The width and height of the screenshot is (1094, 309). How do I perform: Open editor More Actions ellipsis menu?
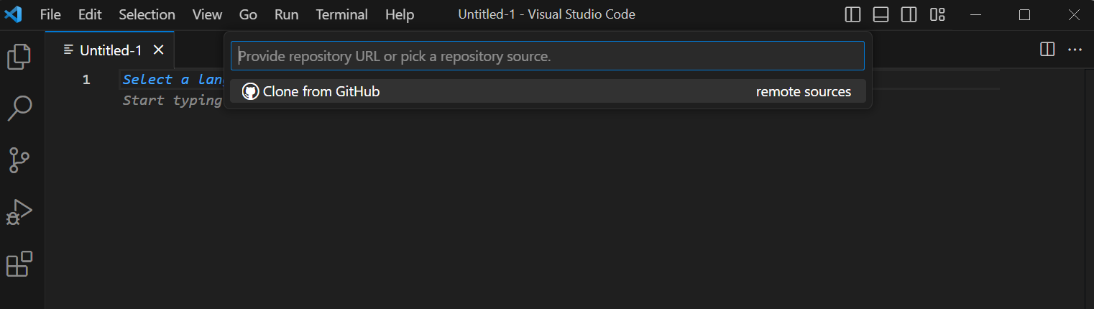(1075, 50)
